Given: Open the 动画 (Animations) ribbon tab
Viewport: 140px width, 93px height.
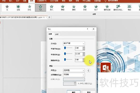Looking at the screenshot, I should pyautogui.click(x=32, y=1).
